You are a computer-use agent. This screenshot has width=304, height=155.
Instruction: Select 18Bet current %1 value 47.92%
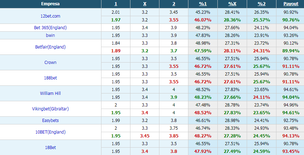(203, 151)
